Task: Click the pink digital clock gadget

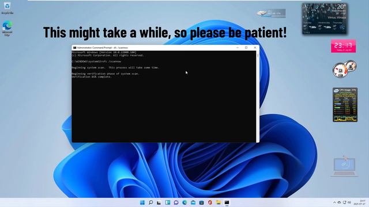Action: coord(344,46)
